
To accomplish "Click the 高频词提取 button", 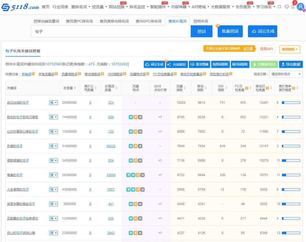I will tap(220, 64).
